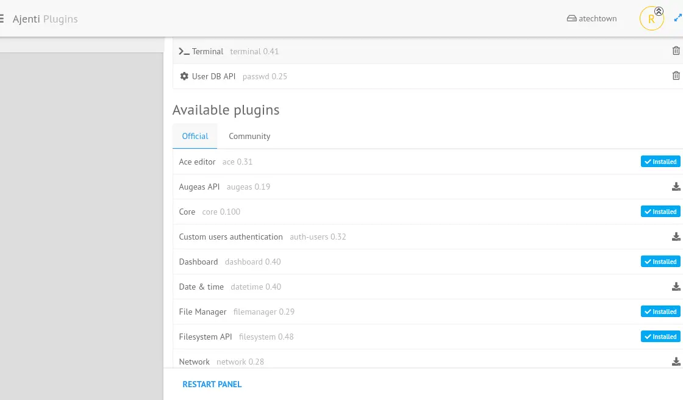Click the Network plugin name

(195, 362)
